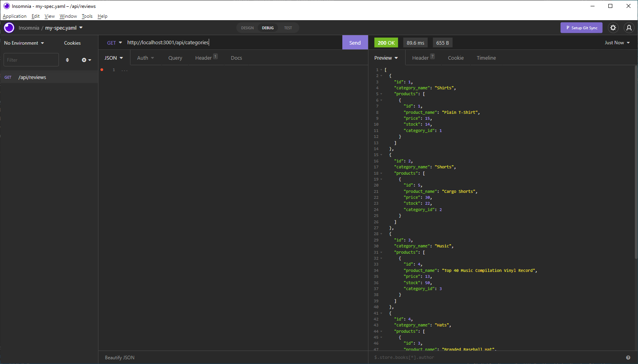Switch to the Cookie tab
The height and width of the screenshot is (364, 638).
(x=456, y=58)
